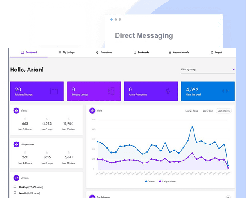The height and width of the screenshot is (198, 246).
Task: Click the My Listings list icon
Action: tap(60, 52)
